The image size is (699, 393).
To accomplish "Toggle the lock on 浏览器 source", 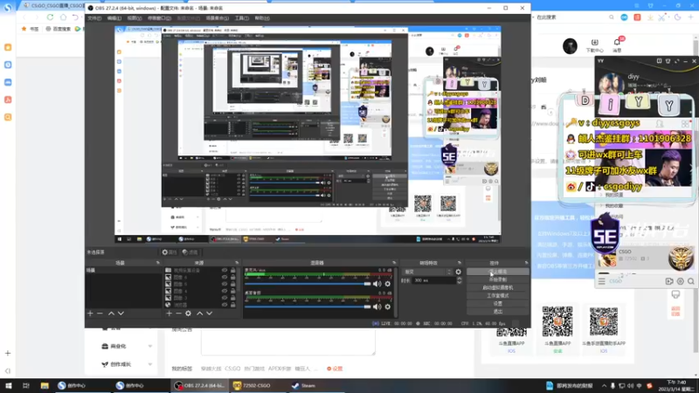I will [232, 305].
